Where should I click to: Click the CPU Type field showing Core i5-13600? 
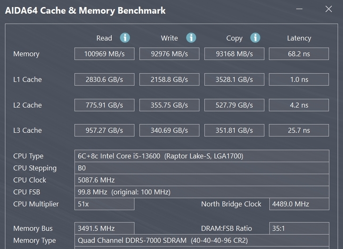coord(202,156)
